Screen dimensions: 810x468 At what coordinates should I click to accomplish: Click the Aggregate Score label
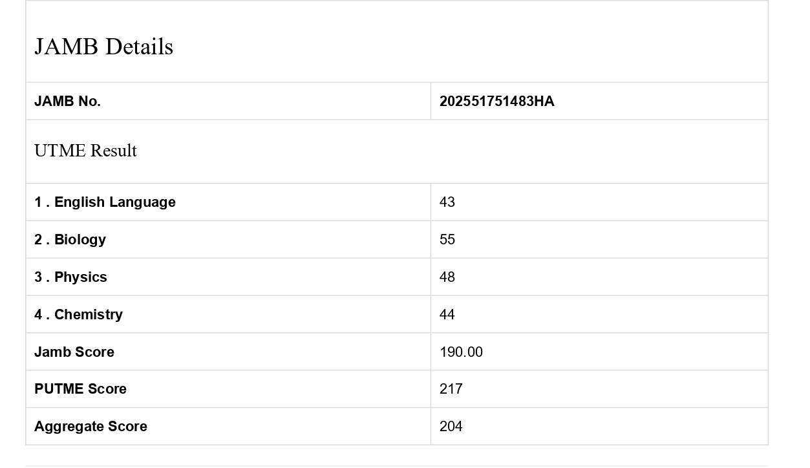(x=91, y=427)
